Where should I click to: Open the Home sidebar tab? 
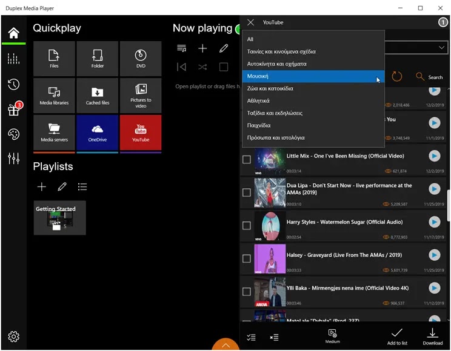pyautogui.click(x=13, y=33)
